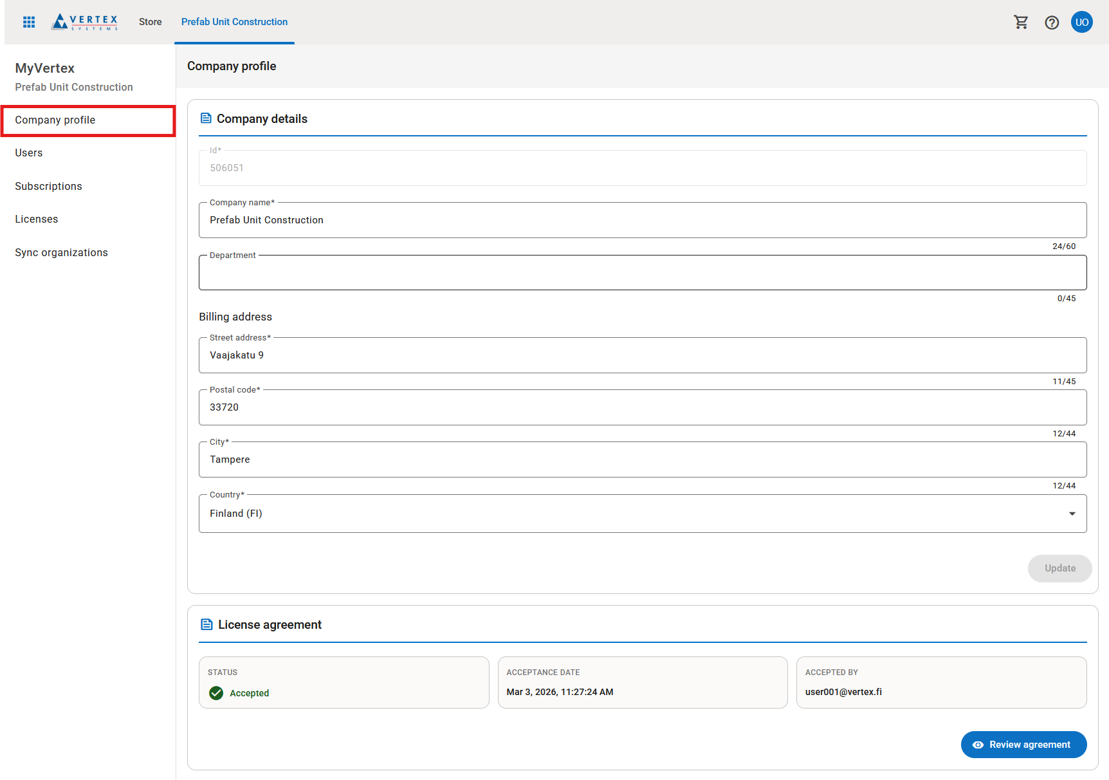Edit the Company name field
Image resolution: width=1109 pixels, height=780 pixels.
[x=643, y=220]
